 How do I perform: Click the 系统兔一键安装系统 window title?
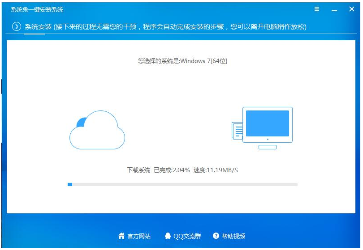tap(37, 9)
